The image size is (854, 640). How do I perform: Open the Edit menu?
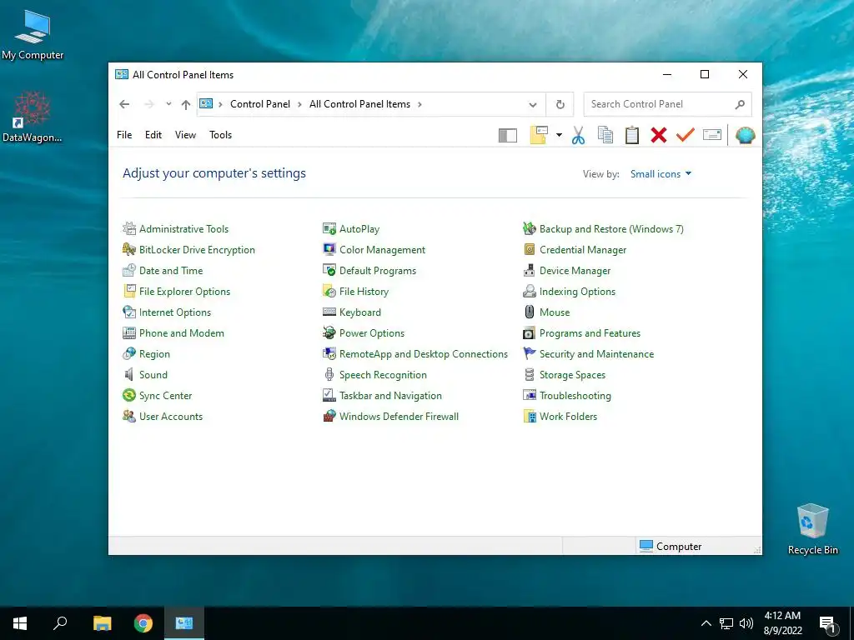coord(153,135)
